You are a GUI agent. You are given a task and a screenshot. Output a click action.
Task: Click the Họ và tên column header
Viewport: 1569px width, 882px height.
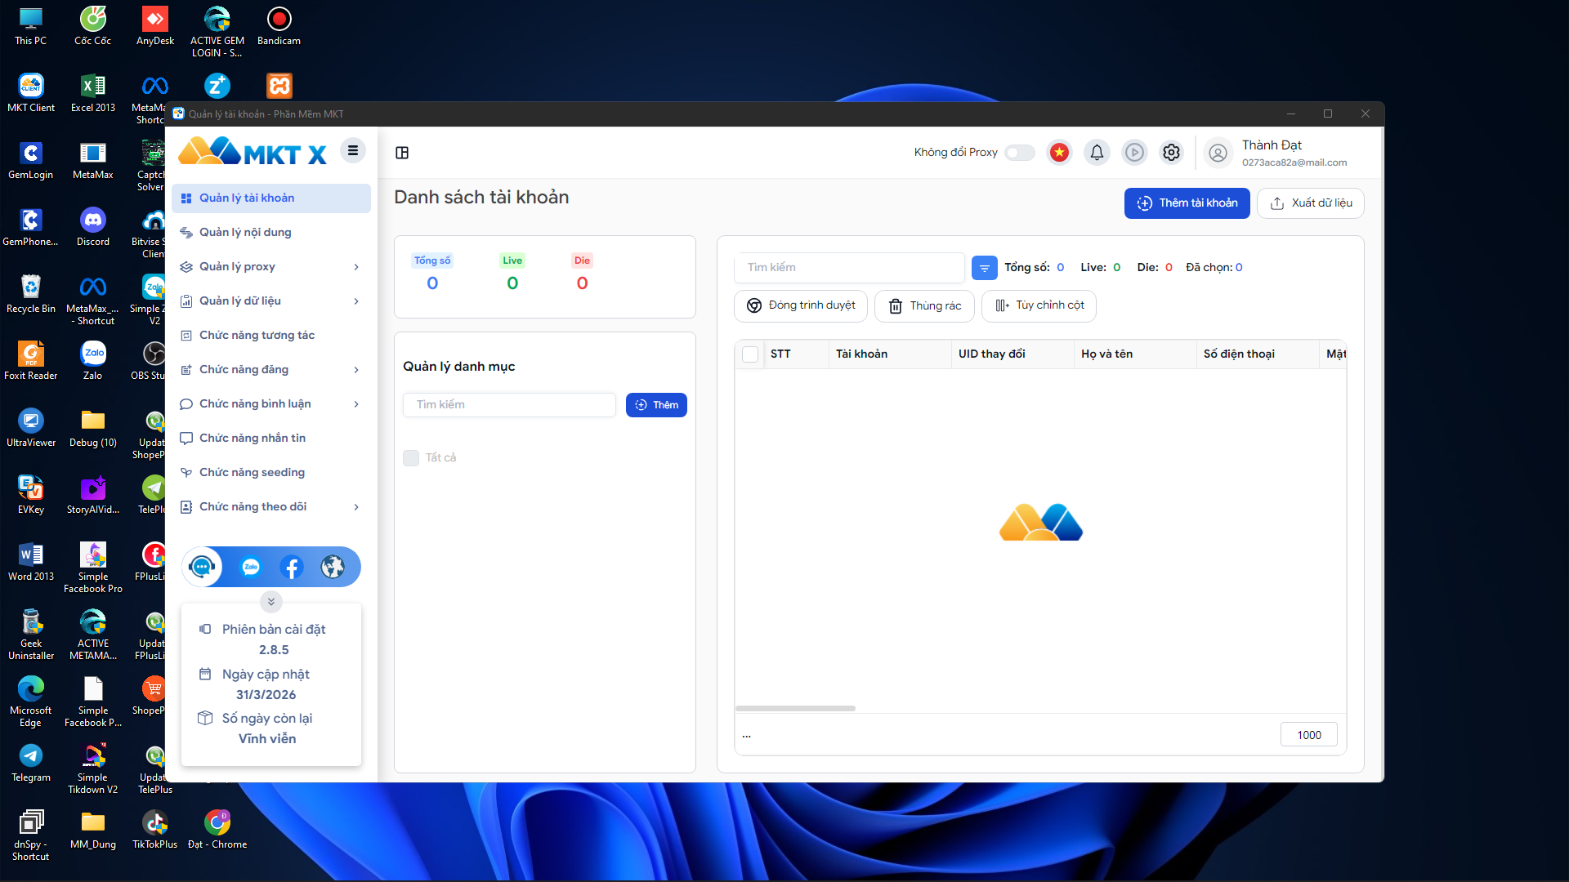(1136, 354)
